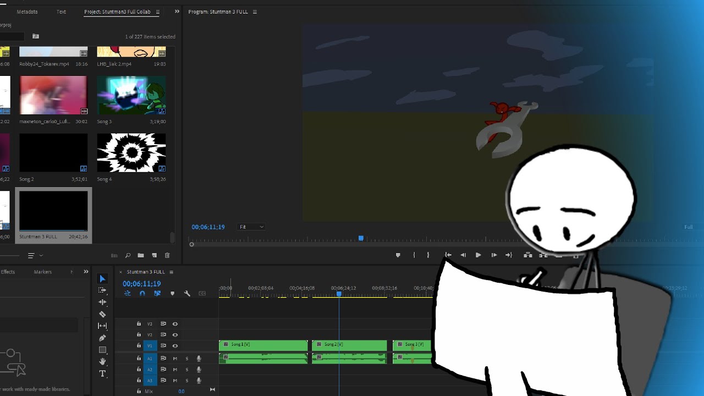This screenshot has height=396, width=704.
Task: Open the Markers tab
Action: (x=43, y=272)
